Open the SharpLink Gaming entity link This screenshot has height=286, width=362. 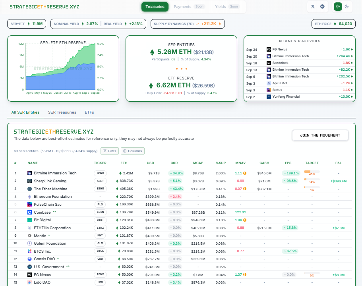(x=50, y=181)
